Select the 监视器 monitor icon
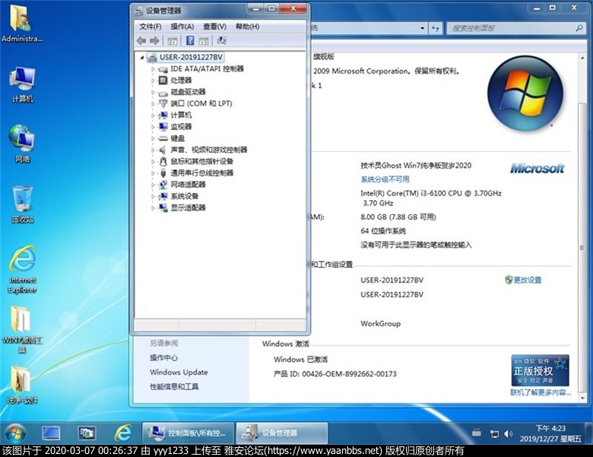 (x=163, y=127)
